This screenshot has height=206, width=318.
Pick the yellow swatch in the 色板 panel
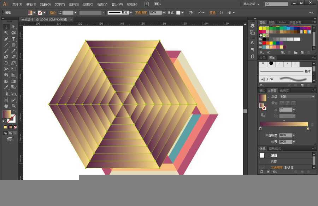pos(261,28)
